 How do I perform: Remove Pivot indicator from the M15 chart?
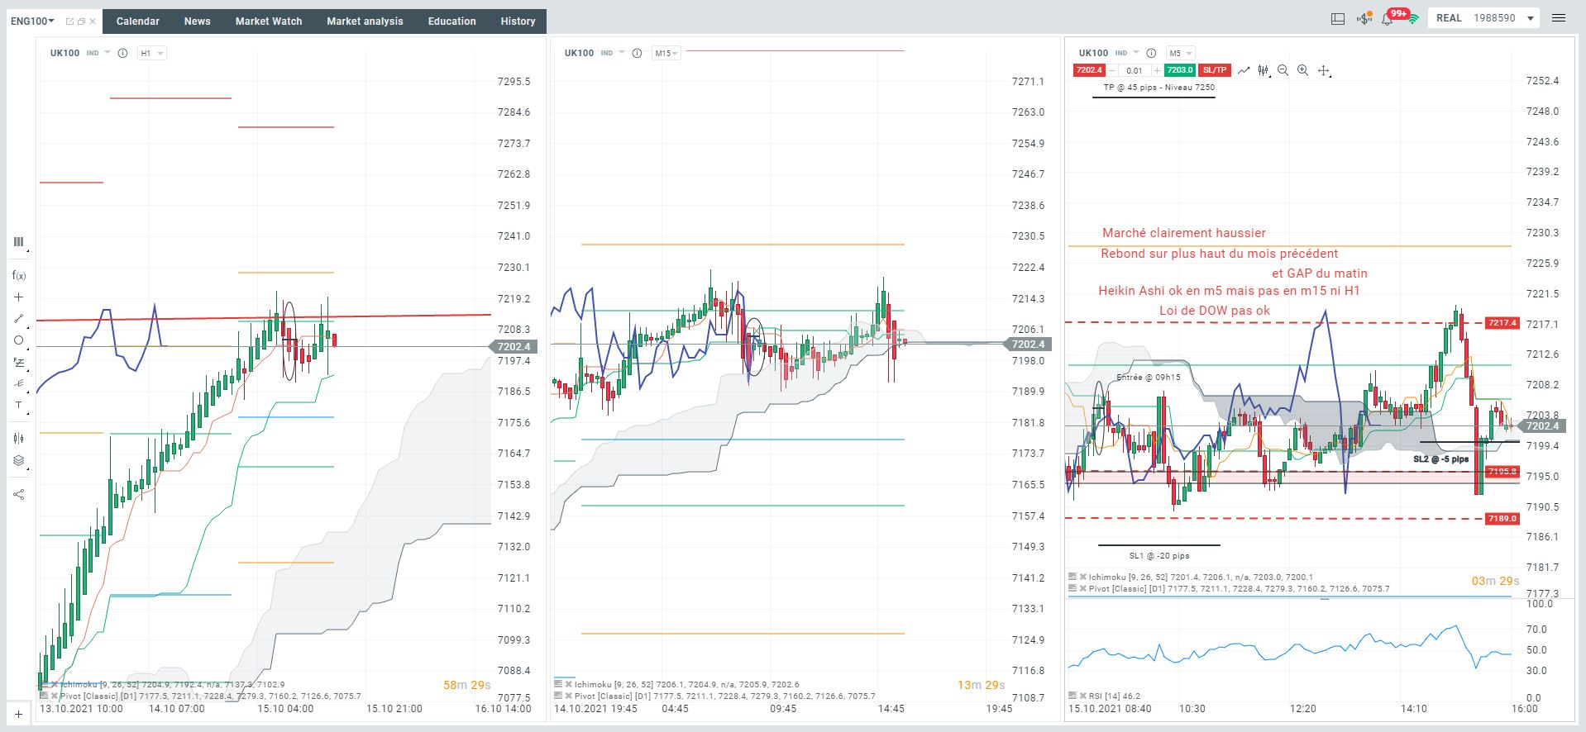pyautogui.click(x=569, y=696)
